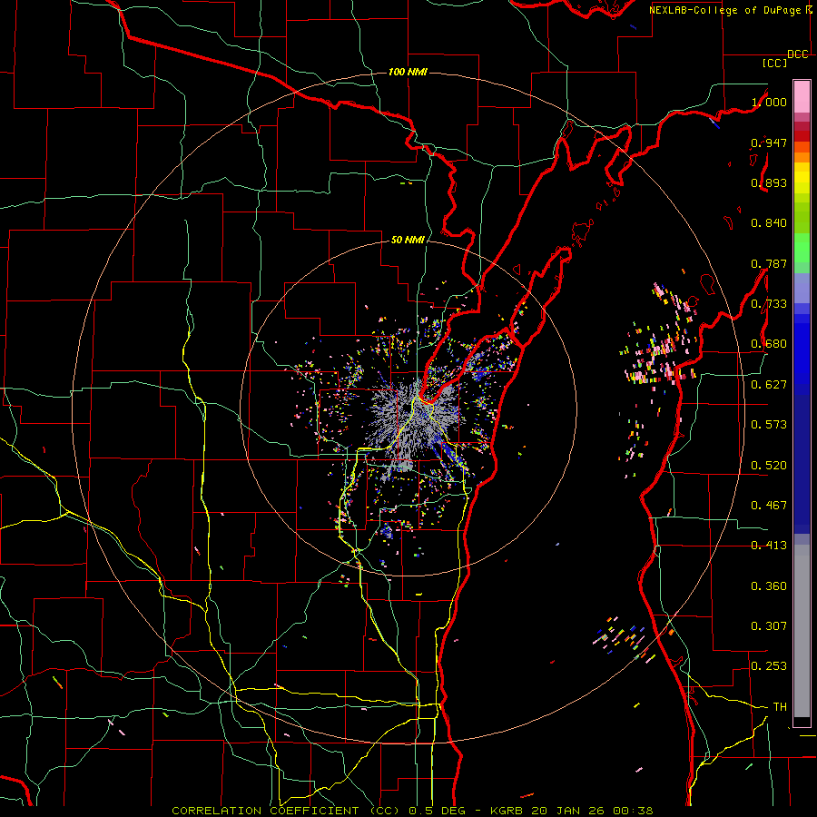The image size is (817, 817).
Task: Select the 0.893 legend value
Action: point(769,182)
